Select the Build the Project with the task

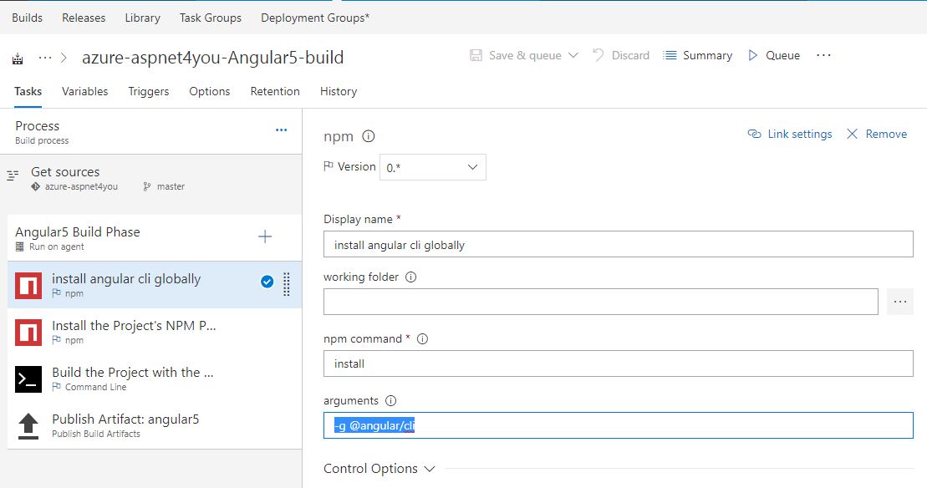coord(155,379)
